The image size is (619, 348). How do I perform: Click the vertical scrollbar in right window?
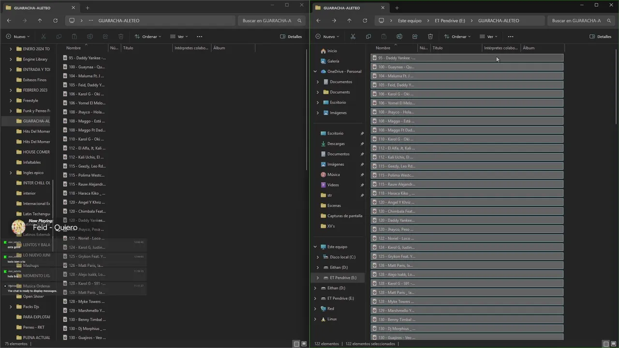[x=616, y=87]
